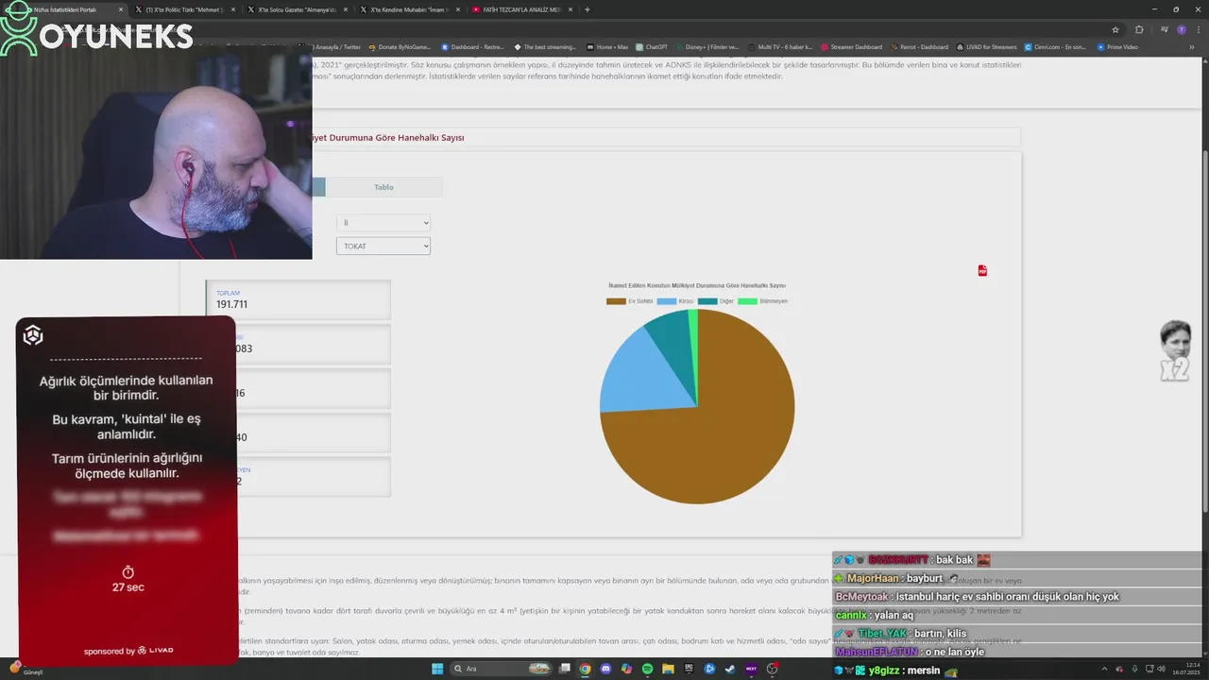Open Spotify from the taskbar
Screen dimensions: 1209x680
647,669
